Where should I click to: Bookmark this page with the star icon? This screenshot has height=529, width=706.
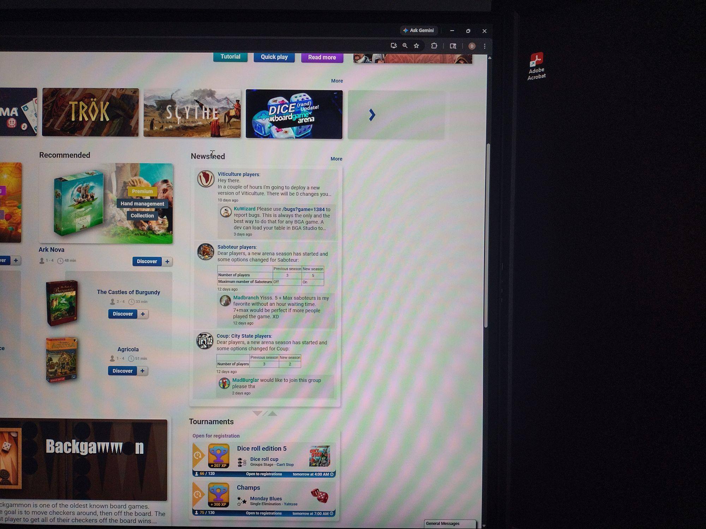(x=417, y=45)
